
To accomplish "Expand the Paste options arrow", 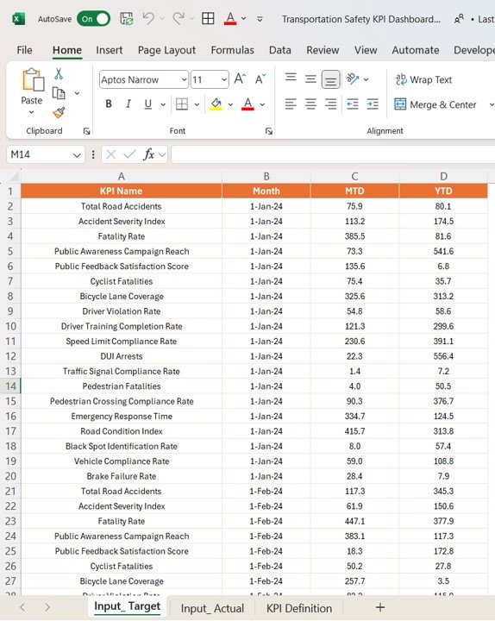I will (x=31, y=112).
